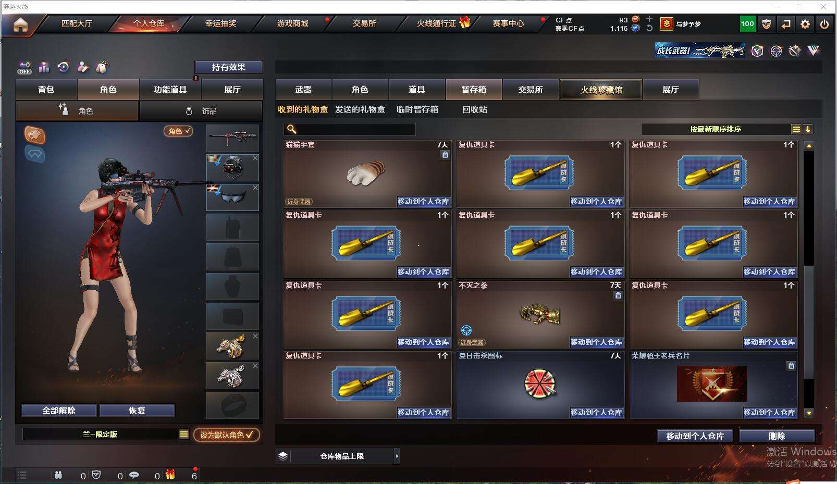Viewport: 837px width, 484px height.
Task: Open the ranking stats podium icon
Action: 44,67
